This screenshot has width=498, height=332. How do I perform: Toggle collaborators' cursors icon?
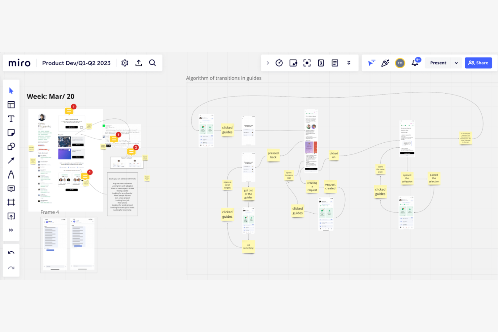pos(371,63)
